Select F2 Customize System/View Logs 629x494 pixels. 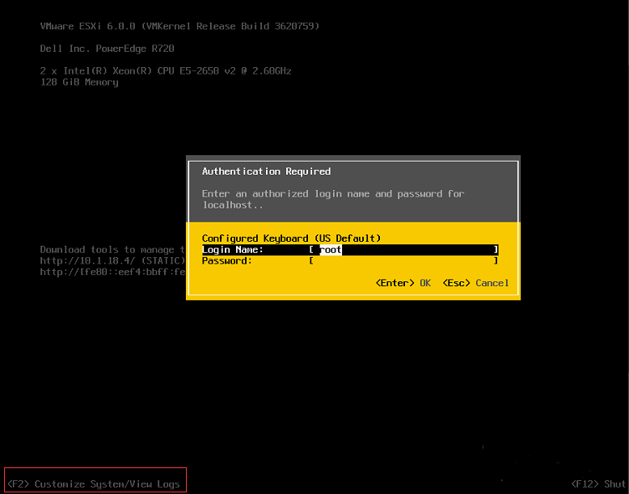[94, 484]
